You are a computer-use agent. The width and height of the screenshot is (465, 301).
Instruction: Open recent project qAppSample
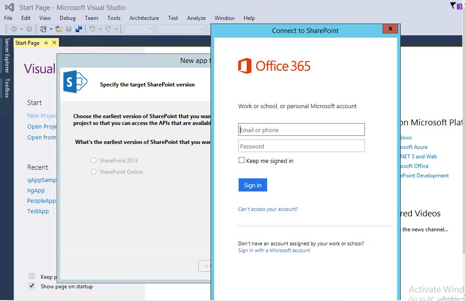point(42,180)
